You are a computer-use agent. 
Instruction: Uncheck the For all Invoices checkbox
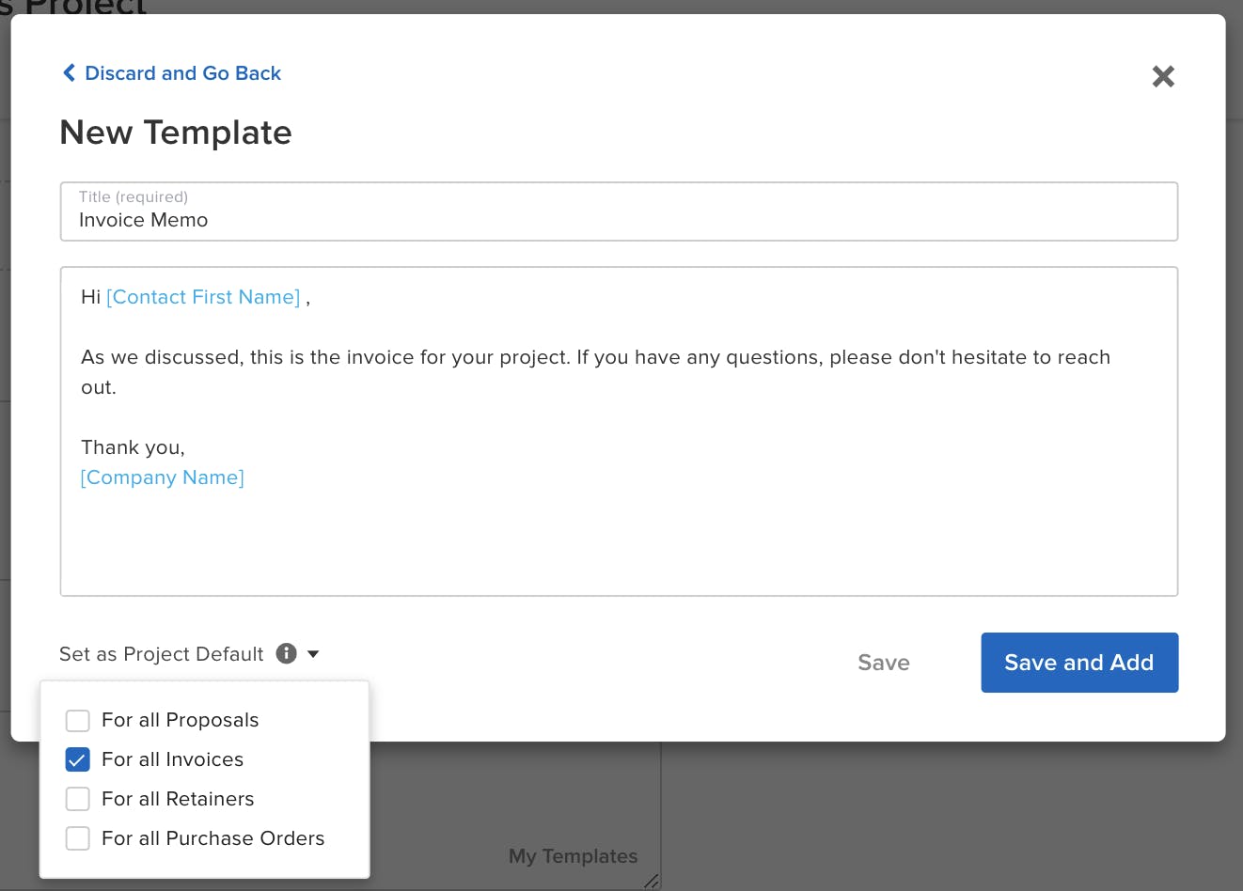click(x=77, y=759)
